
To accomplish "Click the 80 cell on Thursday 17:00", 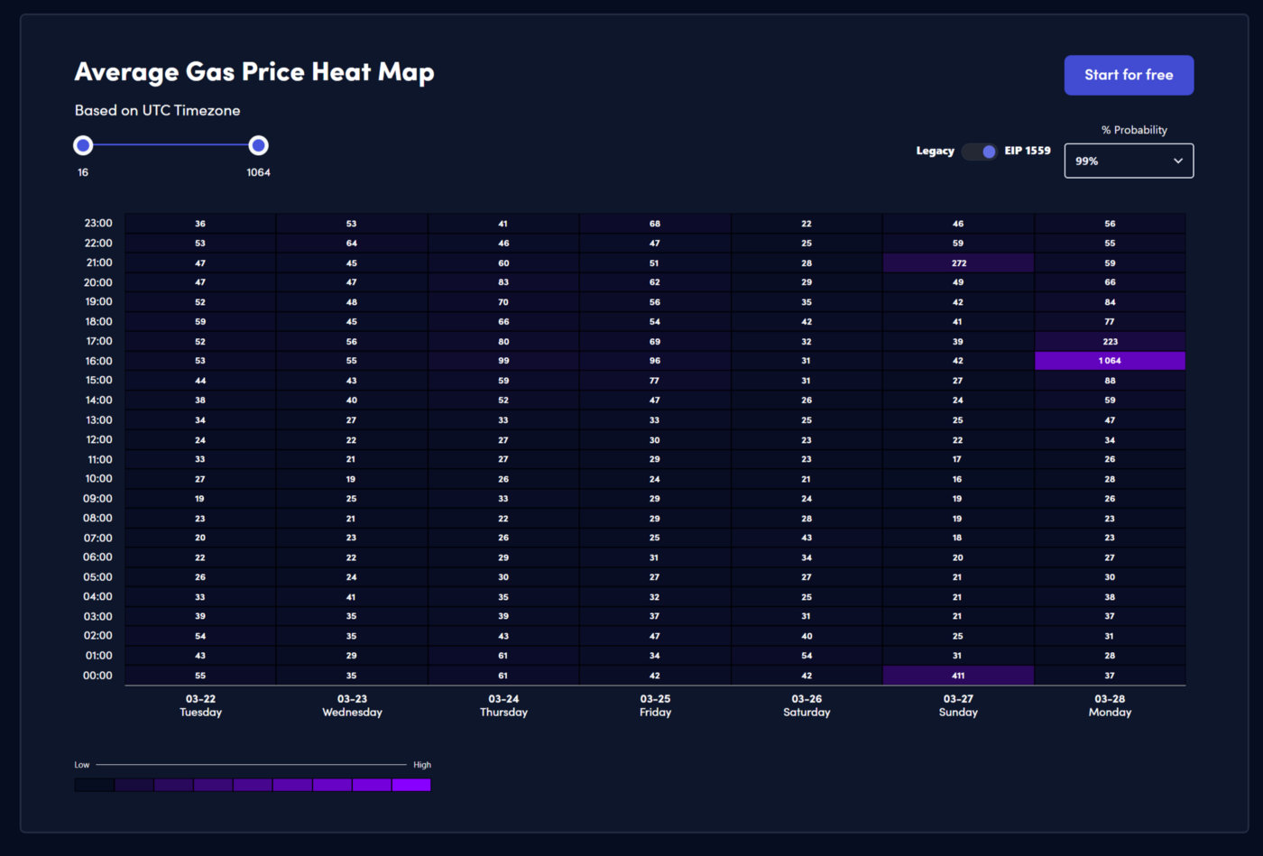I will point(503,341).
